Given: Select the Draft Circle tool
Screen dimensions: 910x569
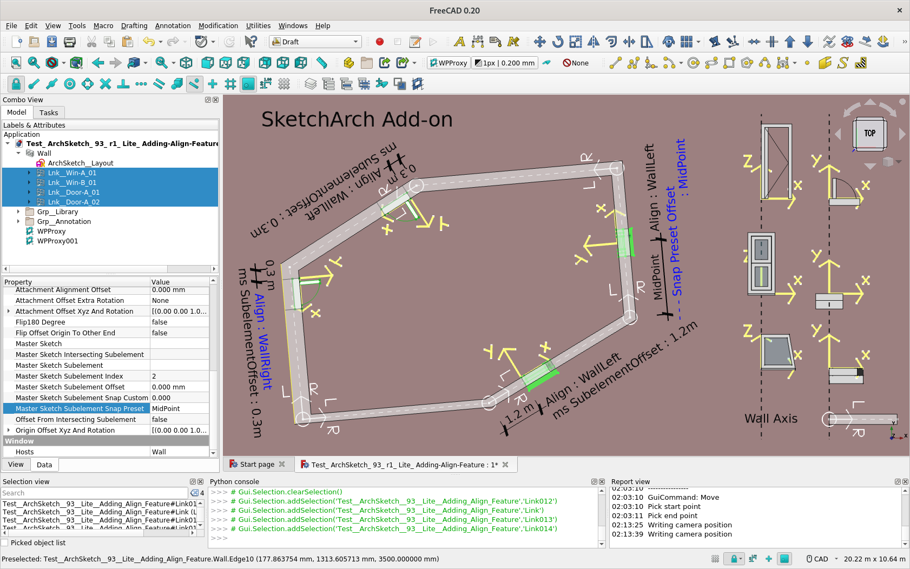Looking at the screenshot, I should click(x=694, y=63).
